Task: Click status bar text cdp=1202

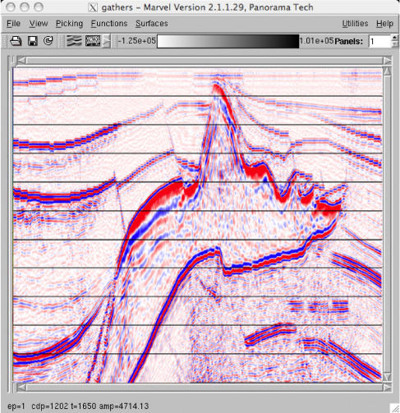Action: coord(50,406)
